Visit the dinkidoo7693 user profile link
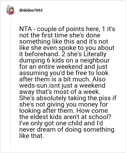 (x=31, y=10)
